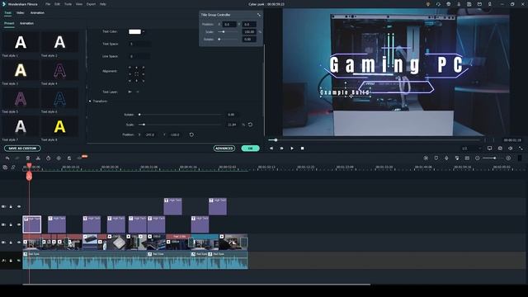Click the save project icon in title bar
528x297 pixels.
tap(469, 4)
